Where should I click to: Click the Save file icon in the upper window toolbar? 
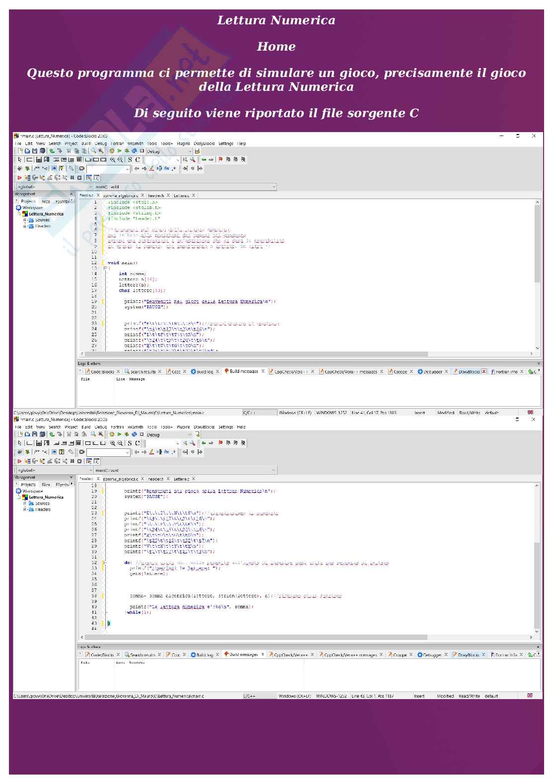(x=35, y=151)
